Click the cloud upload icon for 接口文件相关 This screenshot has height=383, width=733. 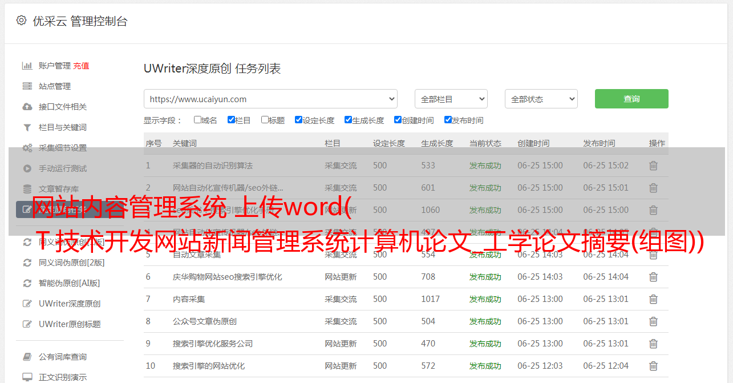coord(27,107)
